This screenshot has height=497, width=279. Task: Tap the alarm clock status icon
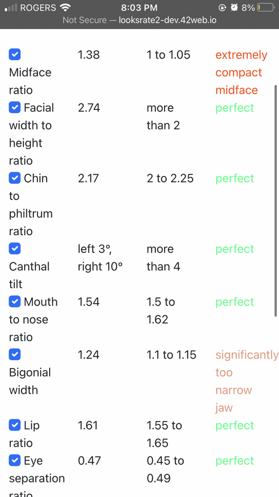(x=234, y=8)
